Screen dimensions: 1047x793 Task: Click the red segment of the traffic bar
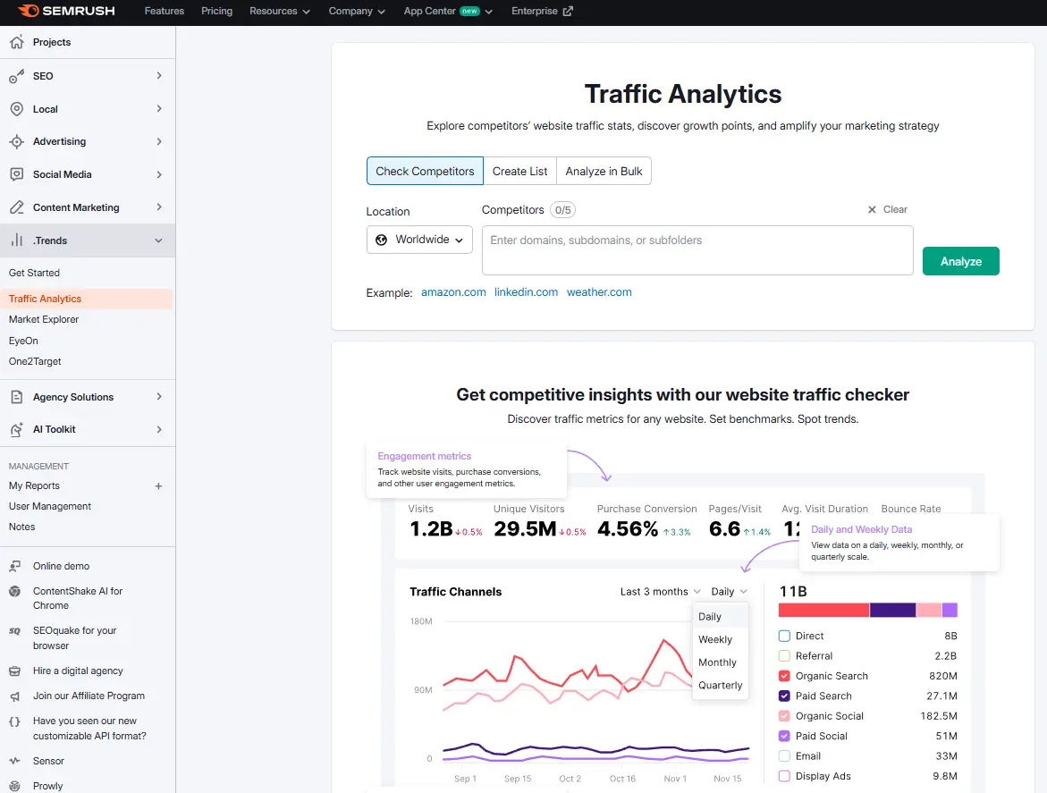[x=824, y=610]
